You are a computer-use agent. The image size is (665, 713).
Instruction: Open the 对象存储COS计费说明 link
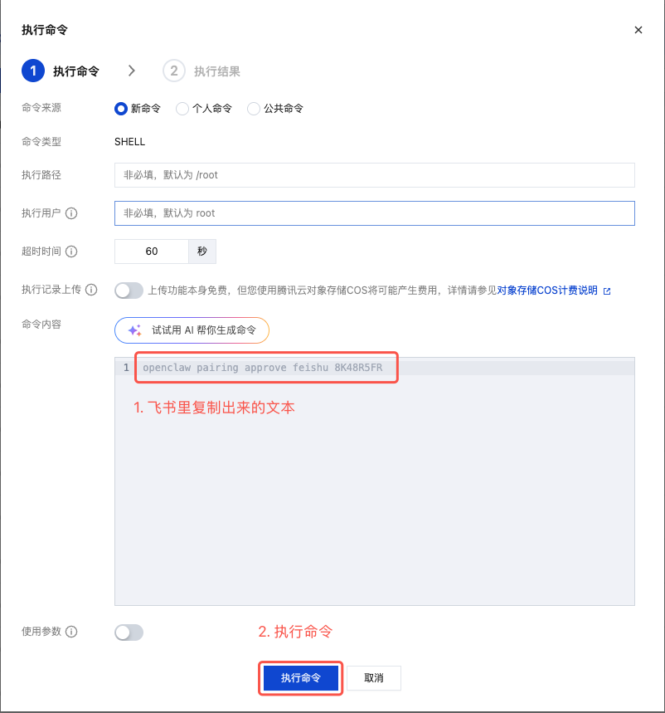pyautogui.click(x=547, y=291)
